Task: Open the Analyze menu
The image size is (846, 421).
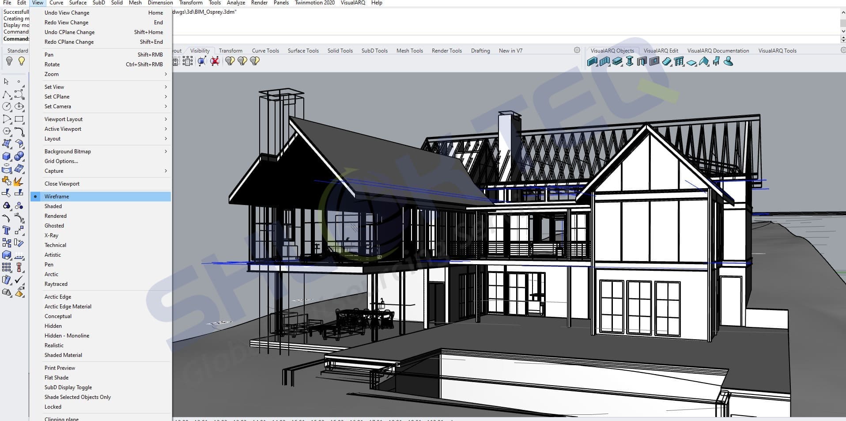Action: [x=236, y=3]
